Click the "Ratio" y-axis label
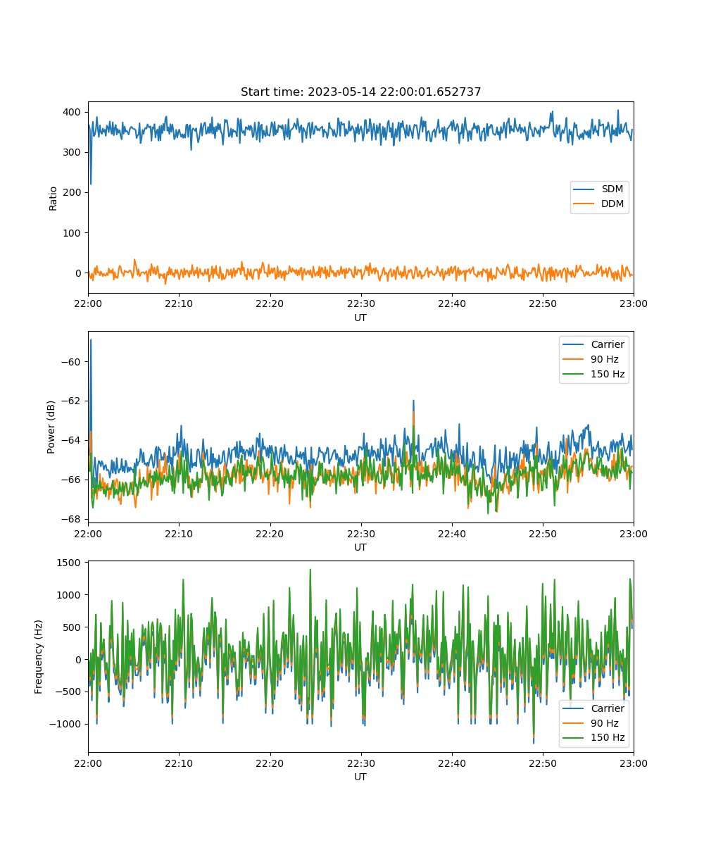The height and width of the screenshot is (845, 704). click(54, 198)
